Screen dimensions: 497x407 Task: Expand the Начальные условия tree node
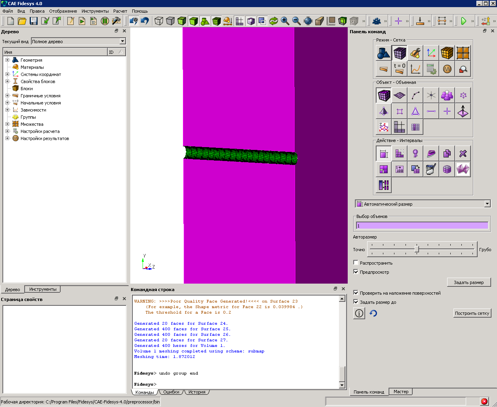[x=7, y=103]
